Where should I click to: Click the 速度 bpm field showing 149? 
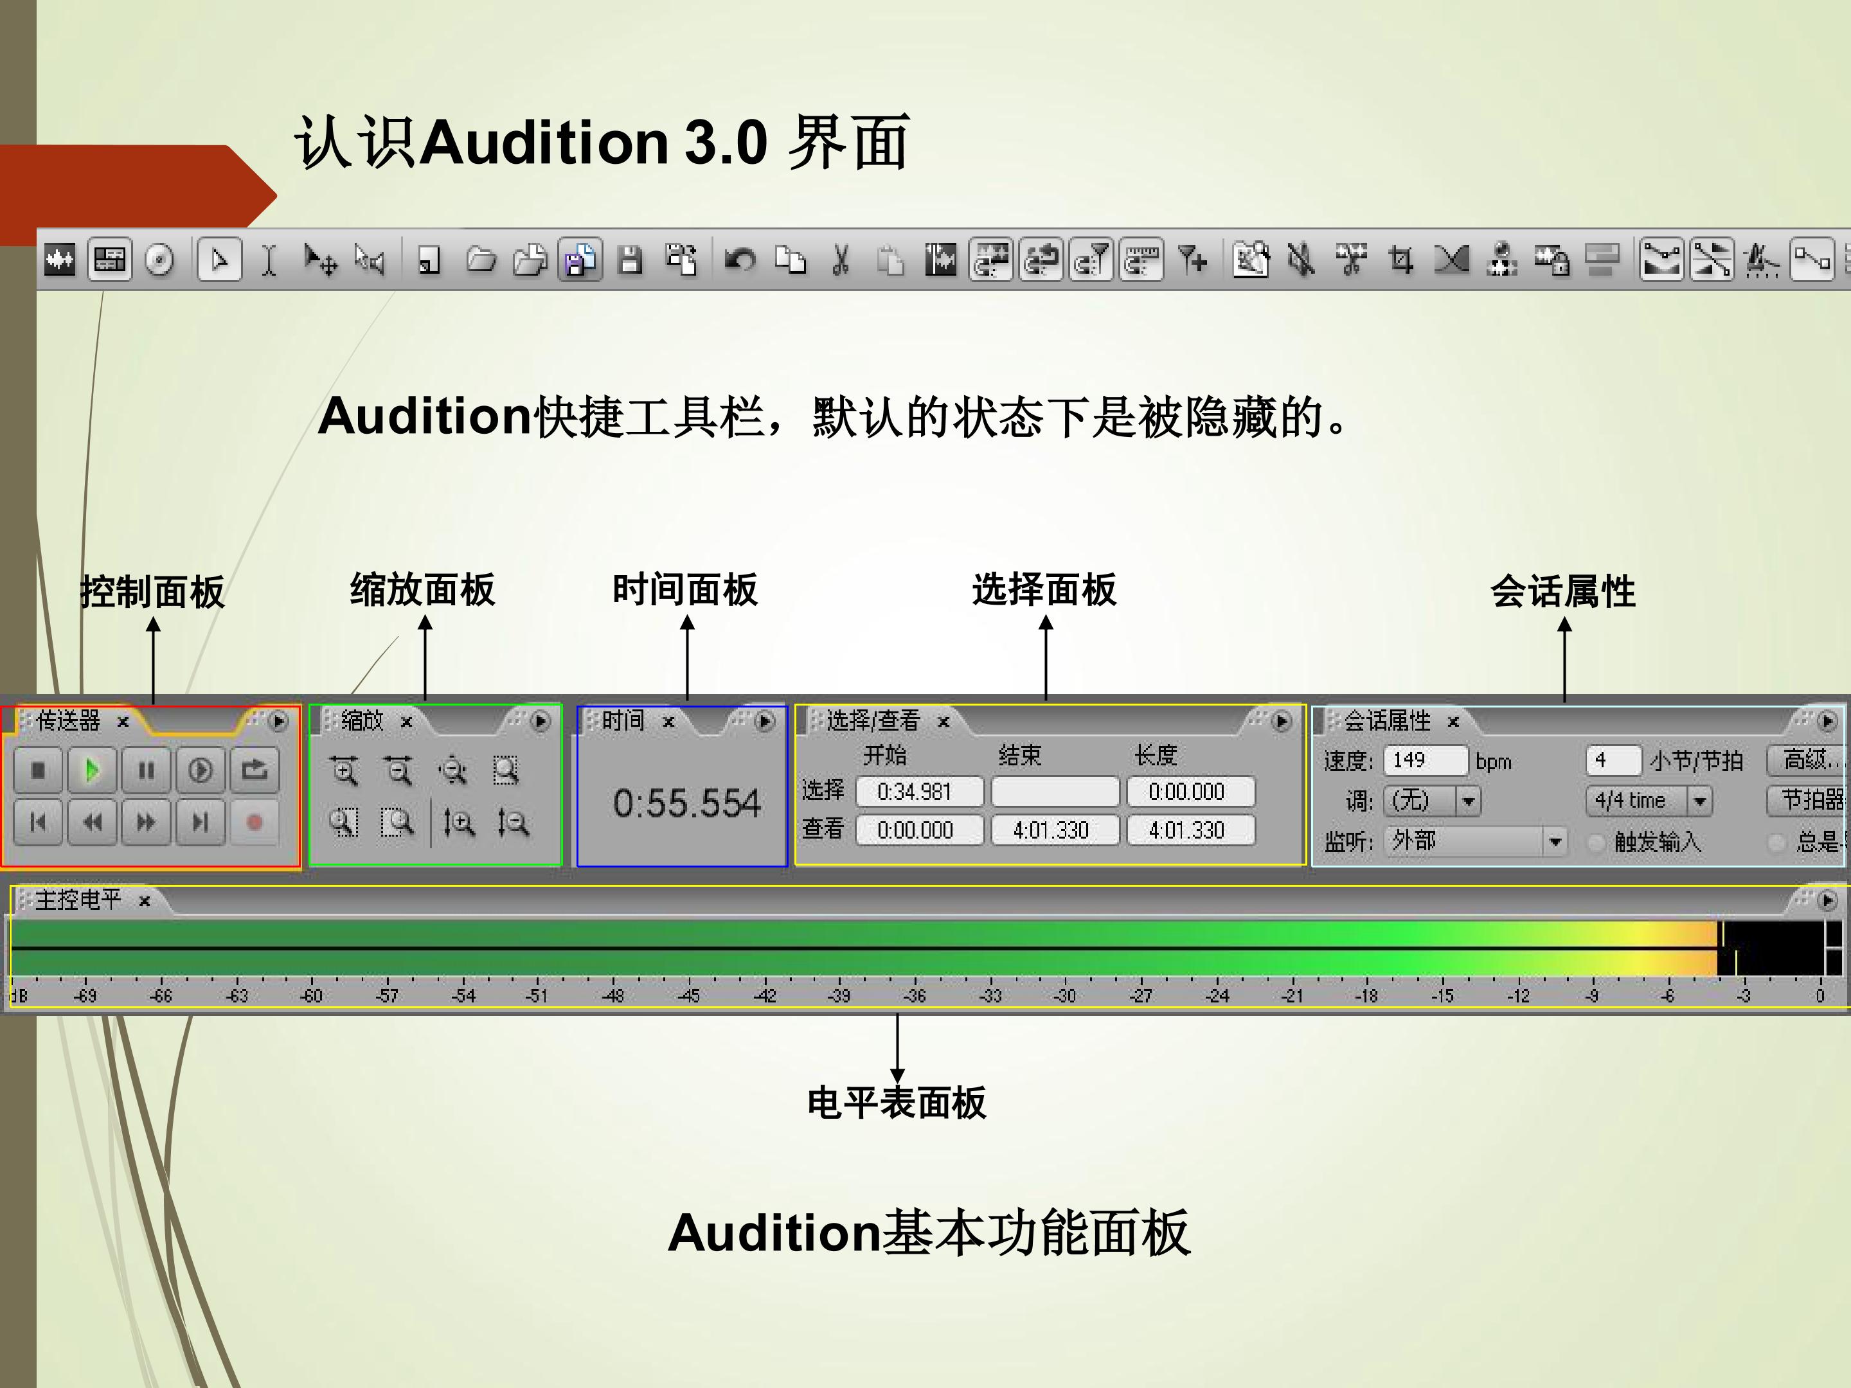pyautogui.click(x=1425, y=760)
